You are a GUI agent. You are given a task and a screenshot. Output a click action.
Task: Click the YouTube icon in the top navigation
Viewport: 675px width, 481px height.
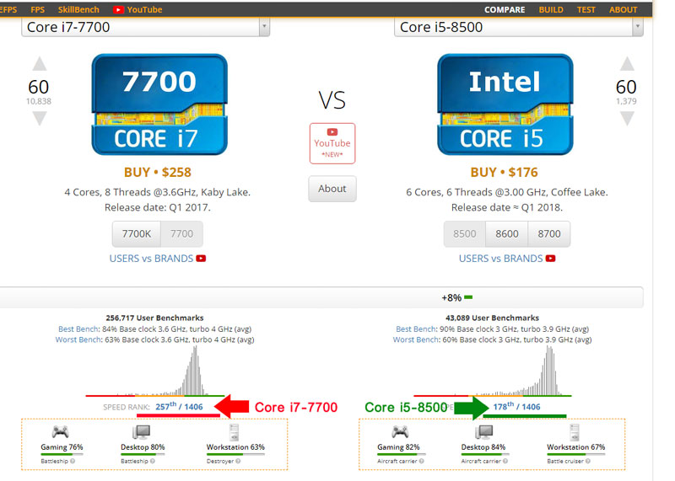click(x=118, y=9)
